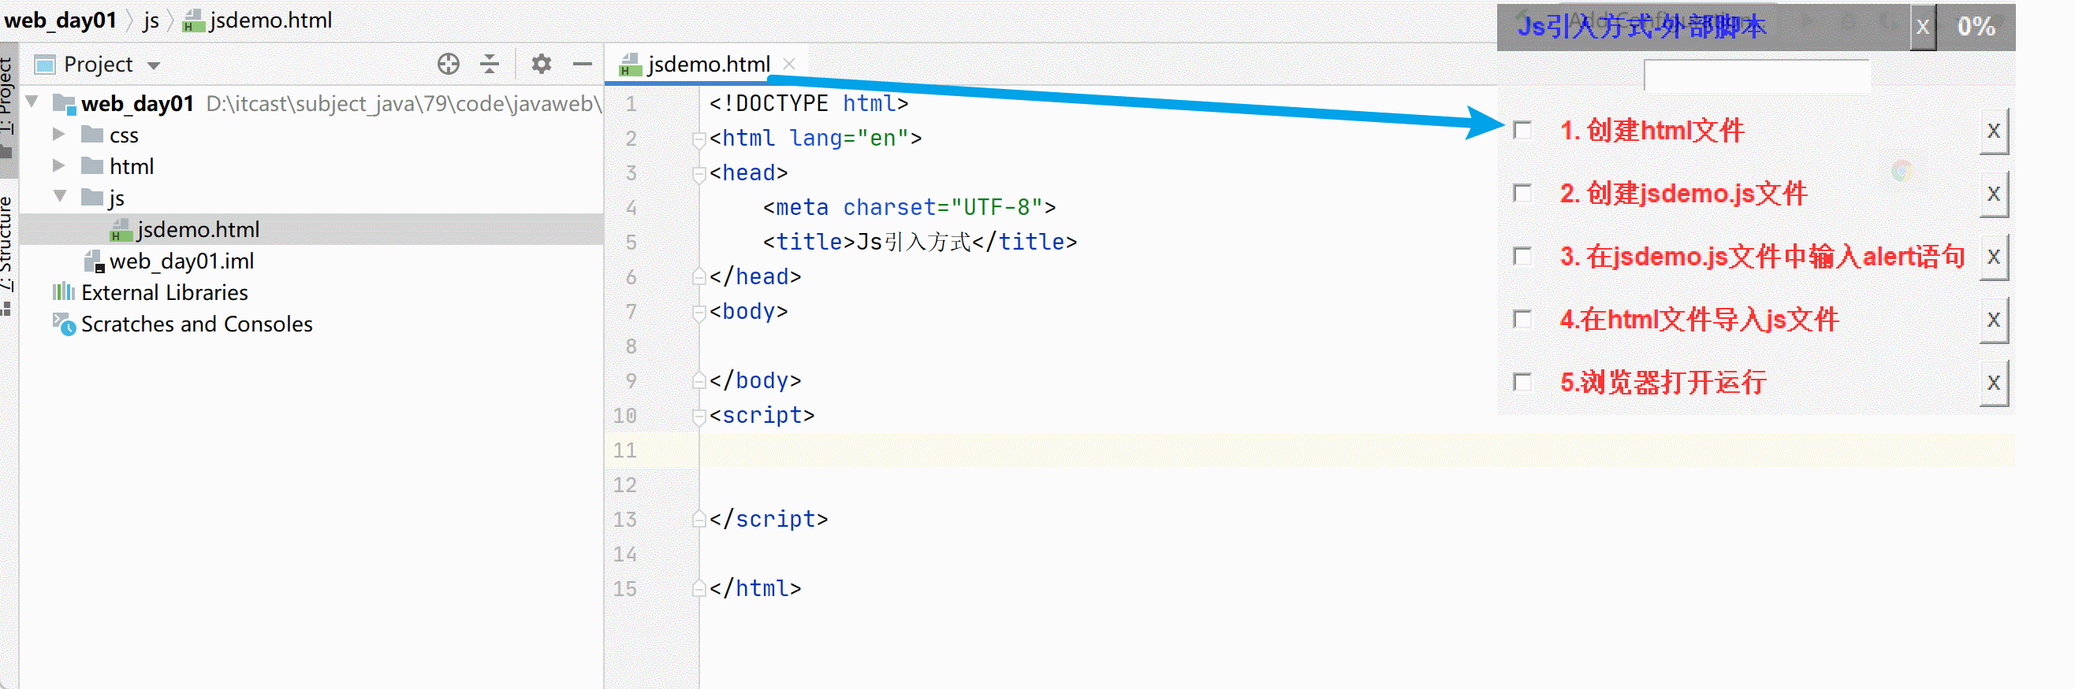The width and height of the screenshot is (2075, 689).
Task: Check the '4.在html文件导入js文件' checkbox
Action: coord(1522,320)
